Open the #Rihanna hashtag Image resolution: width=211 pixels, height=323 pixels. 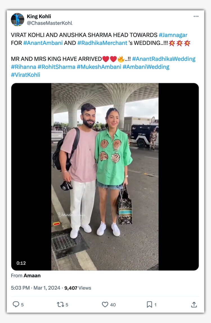tap(24, 67)
